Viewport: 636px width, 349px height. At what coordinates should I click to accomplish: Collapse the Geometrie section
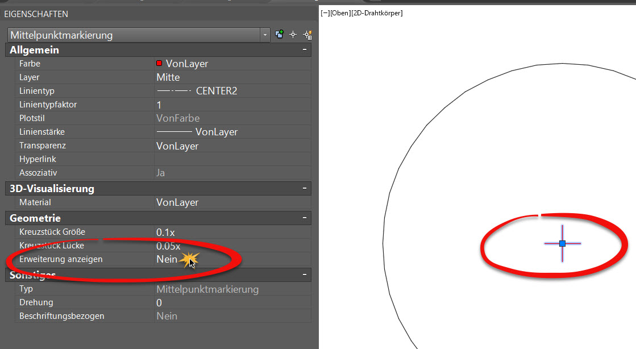coord(304,218)
